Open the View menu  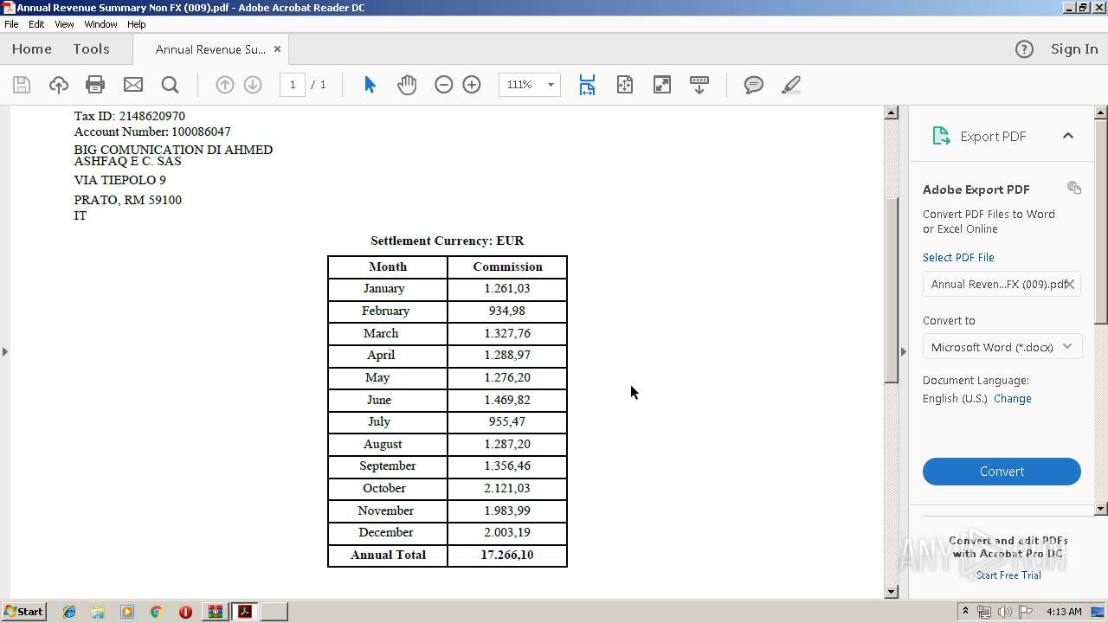coord(64,24)
